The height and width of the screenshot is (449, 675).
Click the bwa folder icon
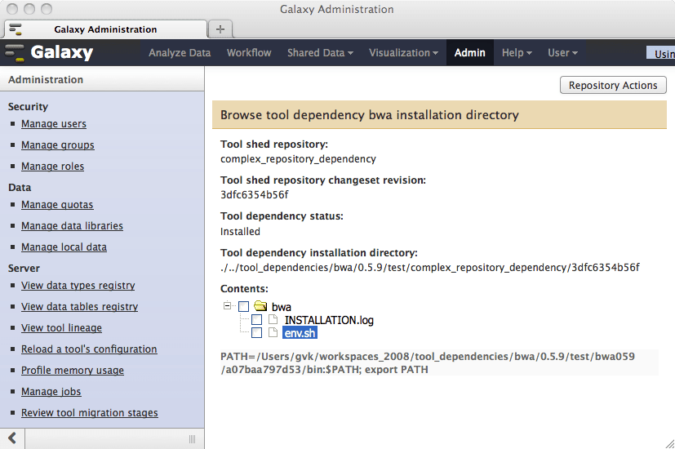coord(260,307)
